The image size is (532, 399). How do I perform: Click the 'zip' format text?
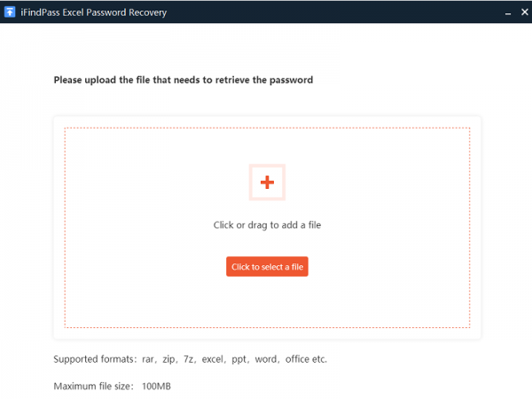[168, 359]
